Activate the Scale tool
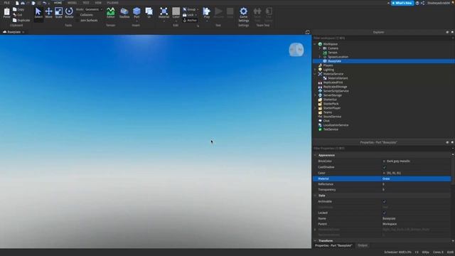This screenshot has width=455, height=256. tap(58, 13)
